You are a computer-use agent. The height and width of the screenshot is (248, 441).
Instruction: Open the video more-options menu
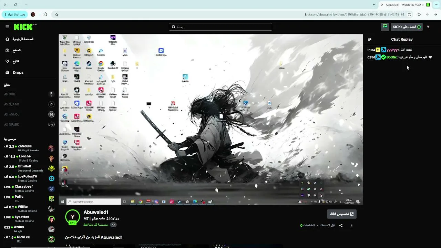coord(352,226)
